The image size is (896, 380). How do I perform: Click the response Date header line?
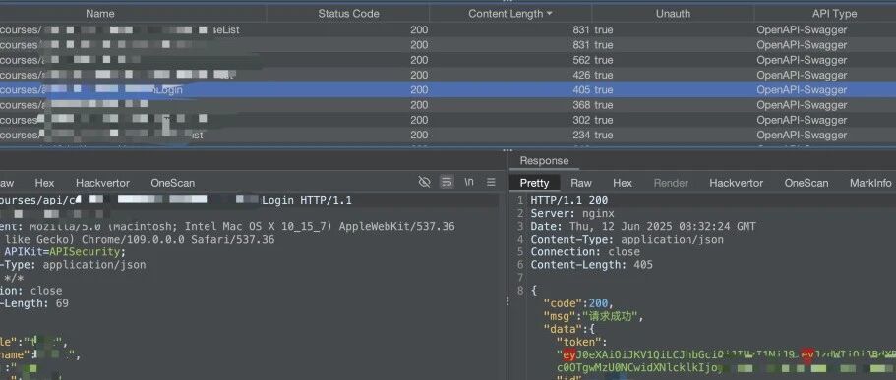click(643, 227)
